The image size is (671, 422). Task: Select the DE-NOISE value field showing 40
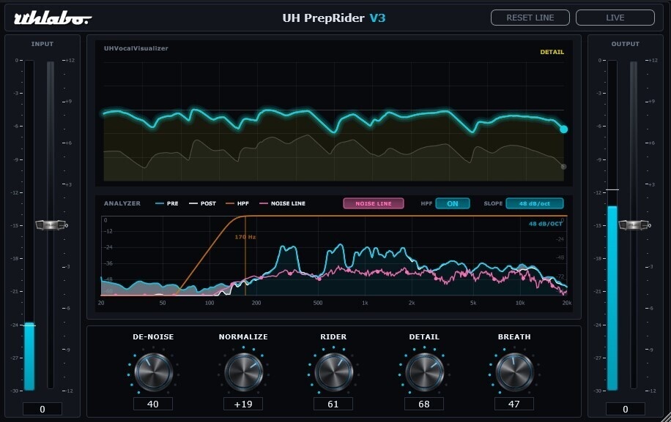point(153,404)
